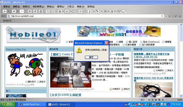Click the Bluetooth icon in the system tray

(x=168, y=104)
